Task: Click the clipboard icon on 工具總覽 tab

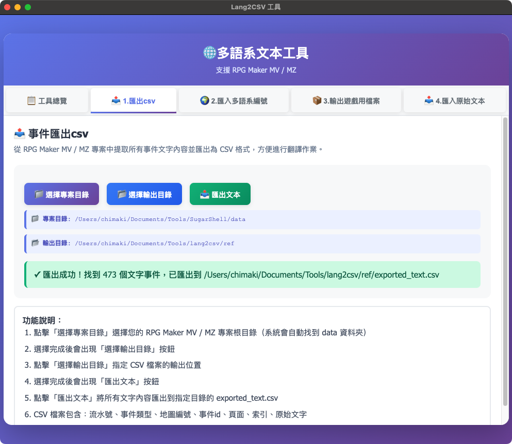Action: pos(31,100)
